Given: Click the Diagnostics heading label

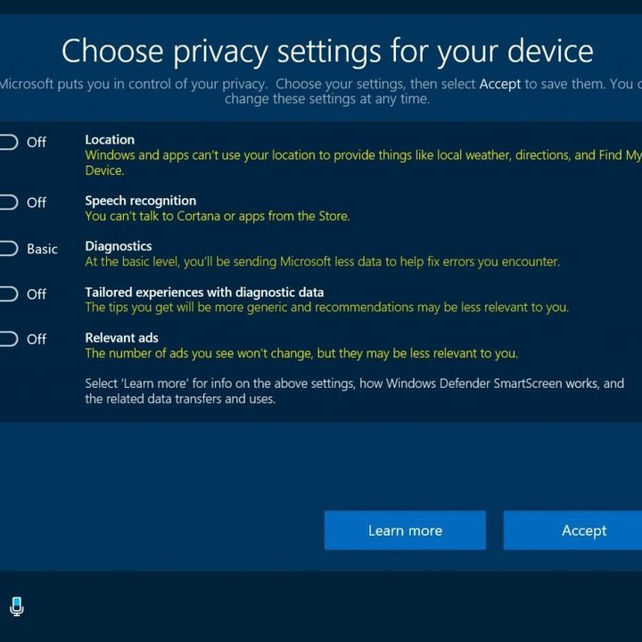Looking at the screenshot, I should 118,246.
